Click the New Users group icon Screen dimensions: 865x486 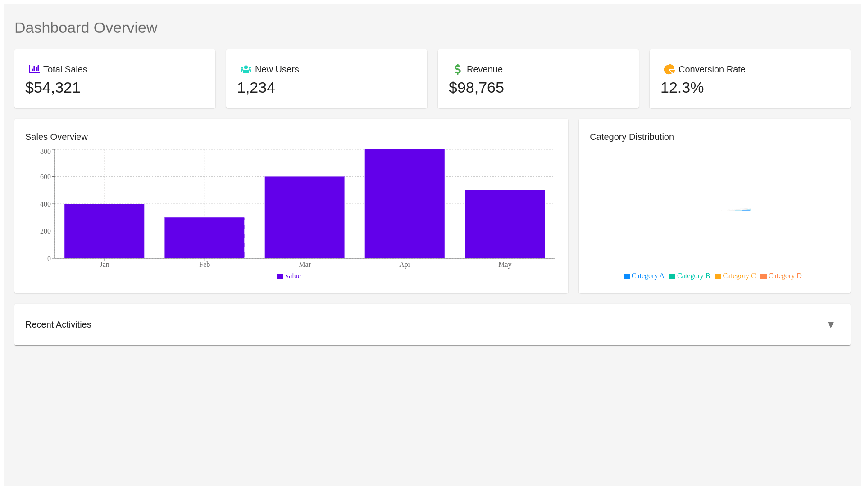[x=246, y=69]
